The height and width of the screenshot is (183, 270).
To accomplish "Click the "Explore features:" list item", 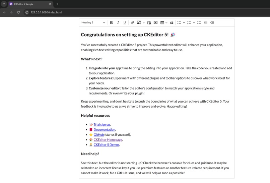I will [x=159, y=81].
